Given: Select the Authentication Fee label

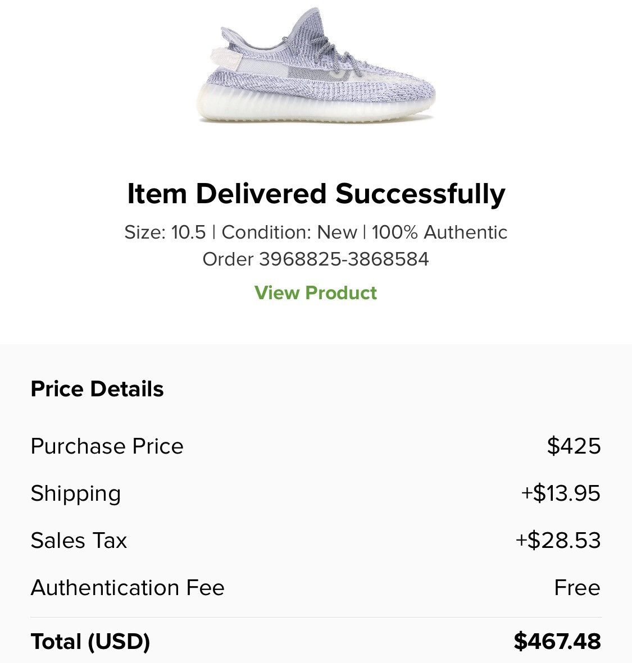Looking at the screenshot, I should pos(128,588).
